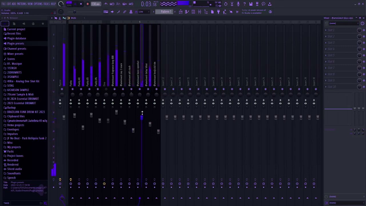Open the Browser tree view icon
The image size is (366, 206).
pyautogui.click(x=206, y=12)
